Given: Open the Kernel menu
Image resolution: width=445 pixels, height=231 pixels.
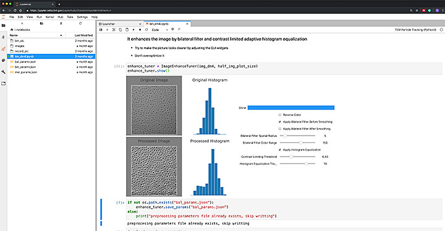Looking at the screenshot, I should 49,17.
